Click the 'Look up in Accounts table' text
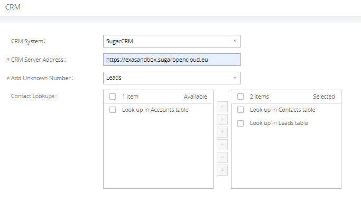 tap(155, 110)
